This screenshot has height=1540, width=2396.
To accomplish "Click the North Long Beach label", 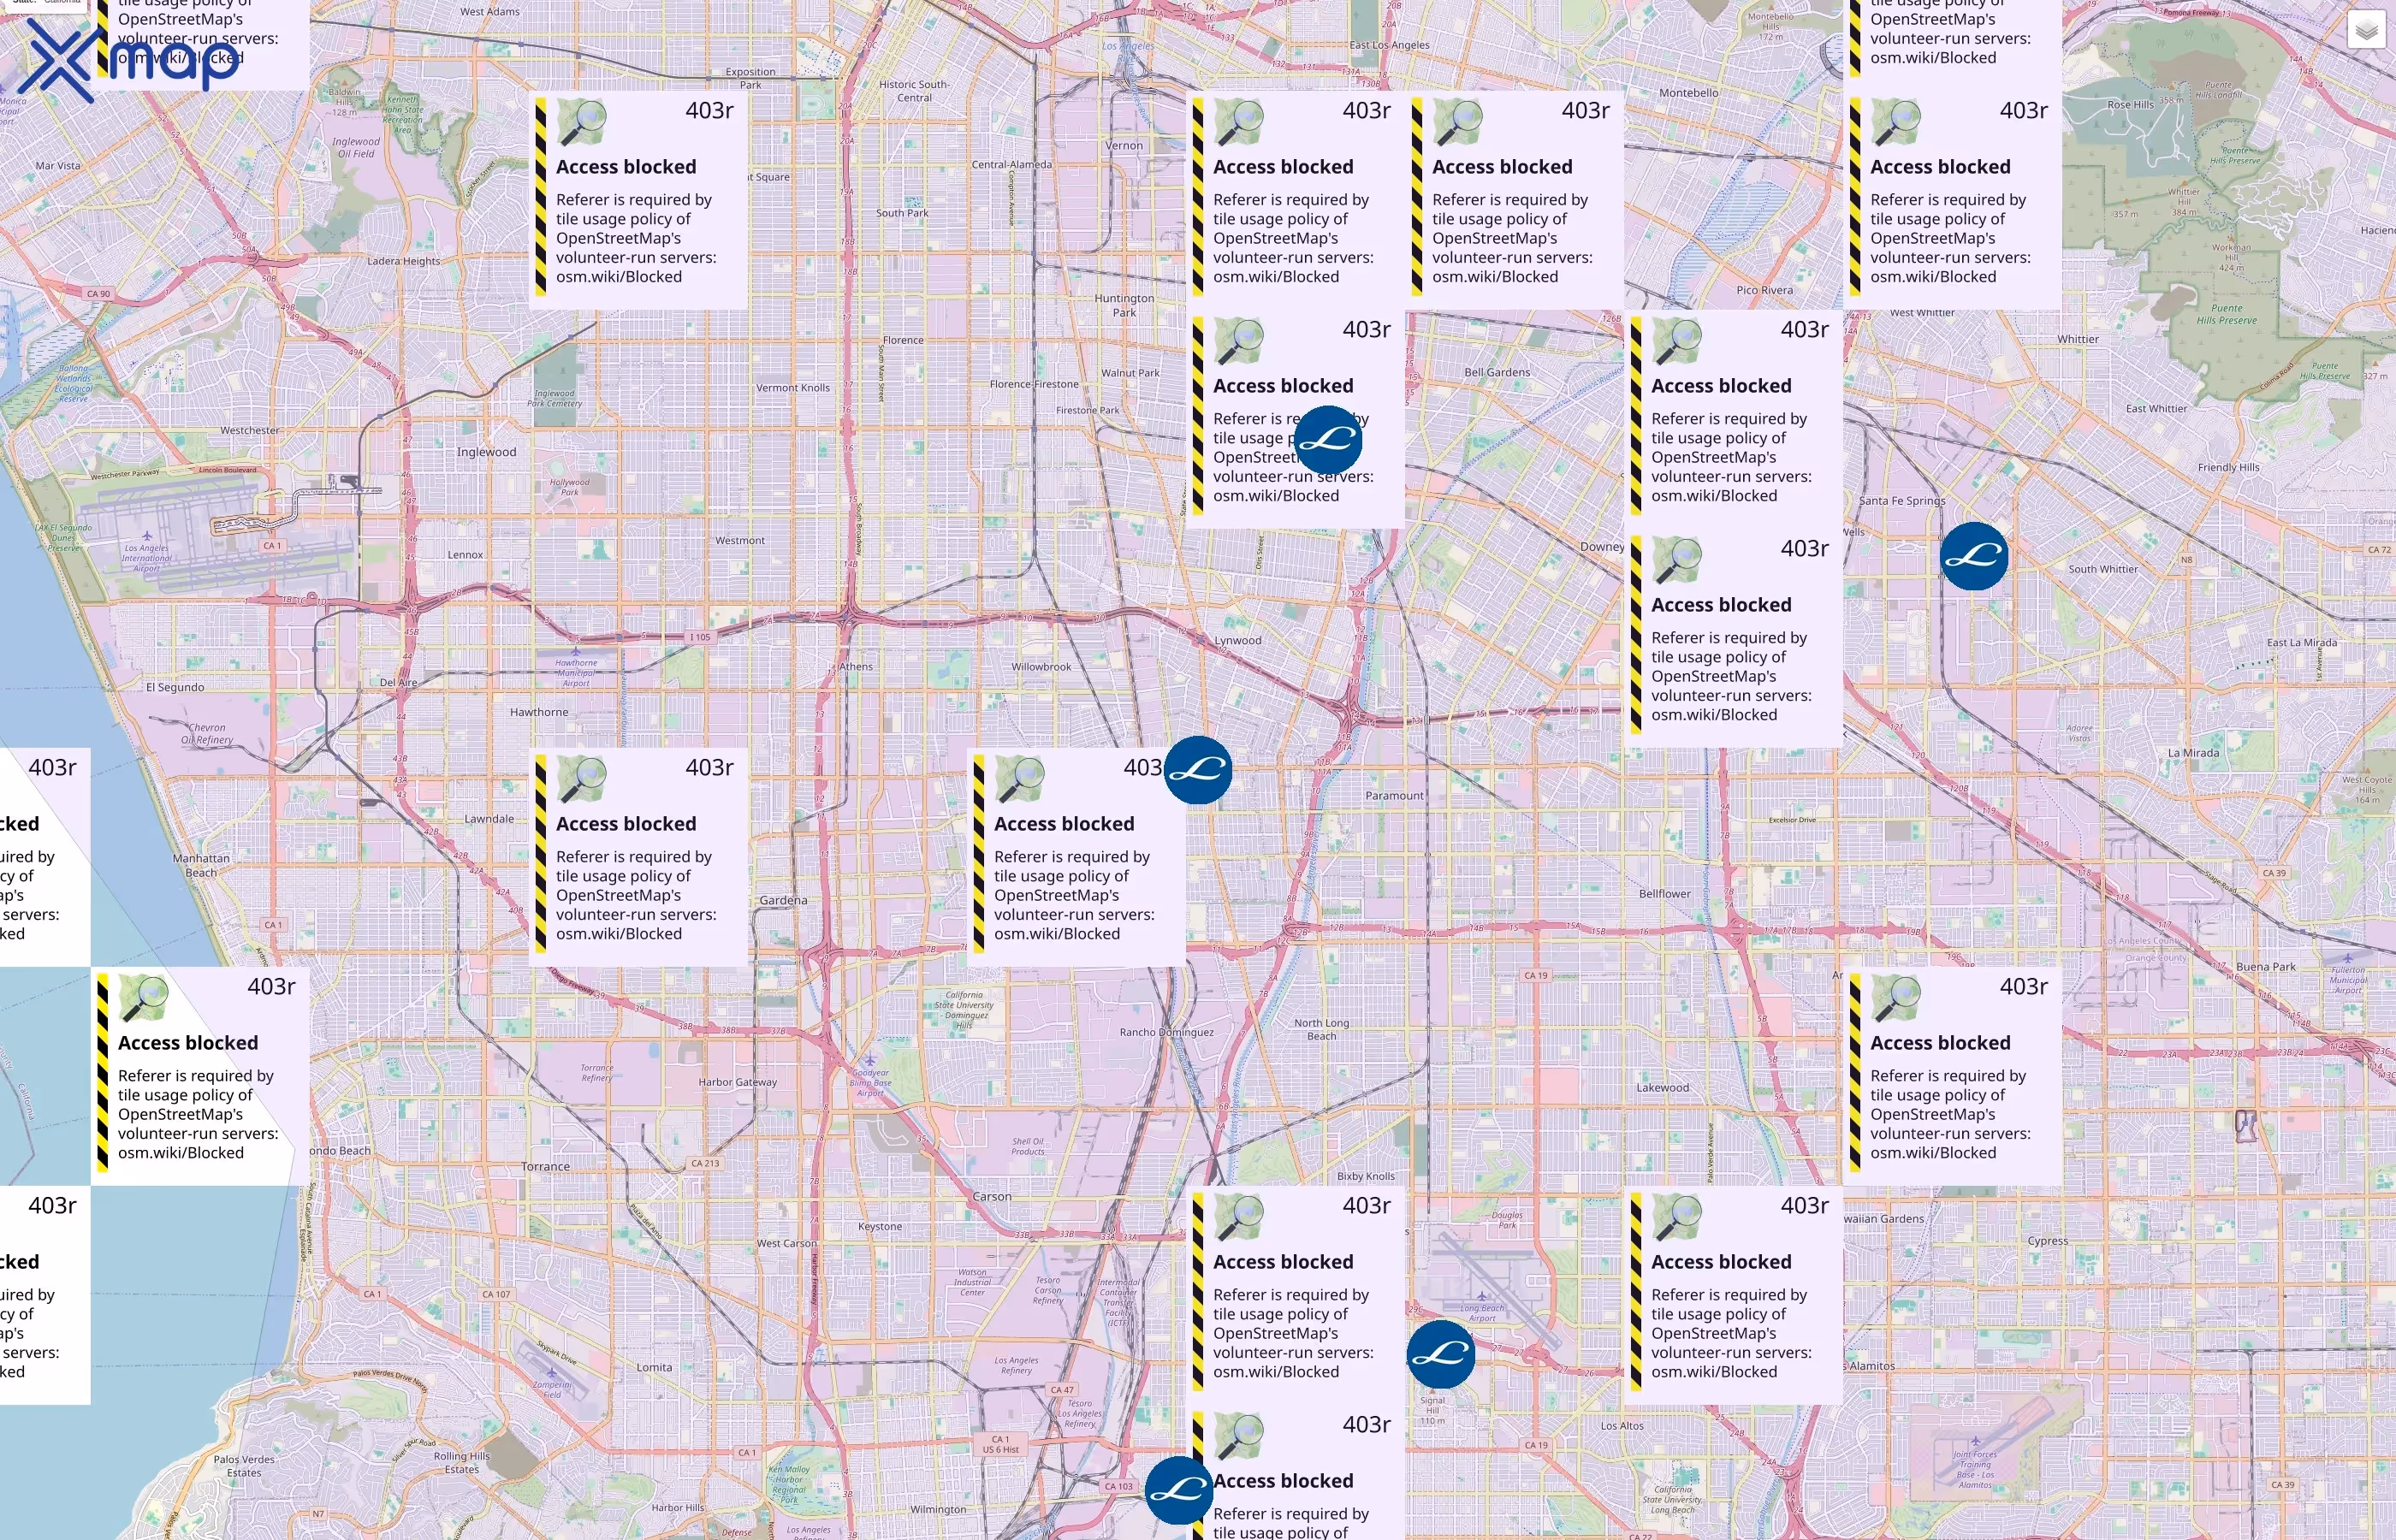I will (1322, 1029).
